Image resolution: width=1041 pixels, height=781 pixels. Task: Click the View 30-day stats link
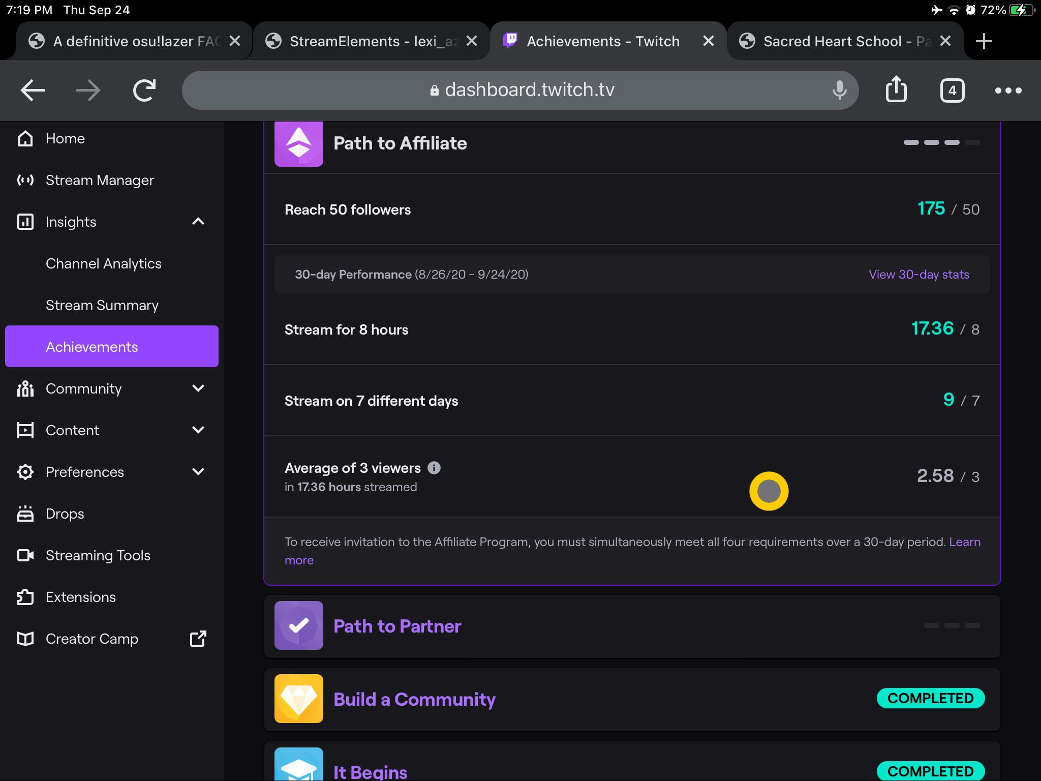[918, 275]
